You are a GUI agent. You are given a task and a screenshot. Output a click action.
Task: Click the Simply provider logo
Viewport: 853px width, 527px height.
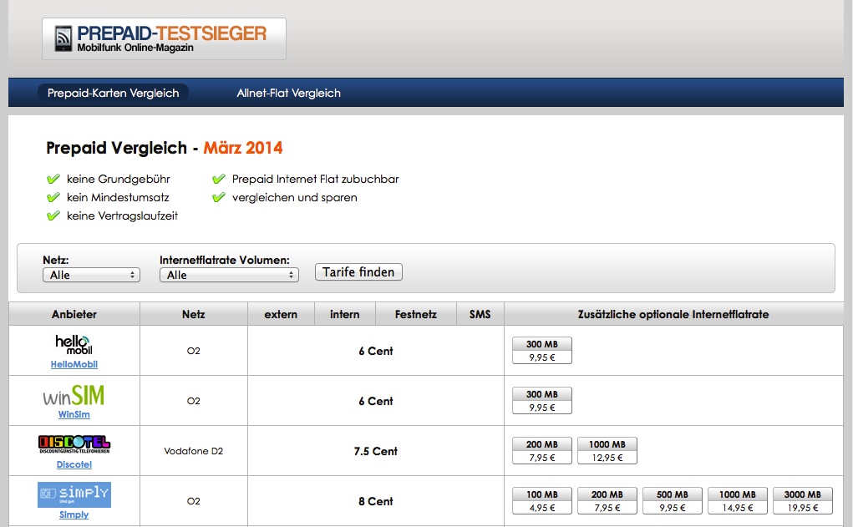pyautogui.click(x=74, y=494)
